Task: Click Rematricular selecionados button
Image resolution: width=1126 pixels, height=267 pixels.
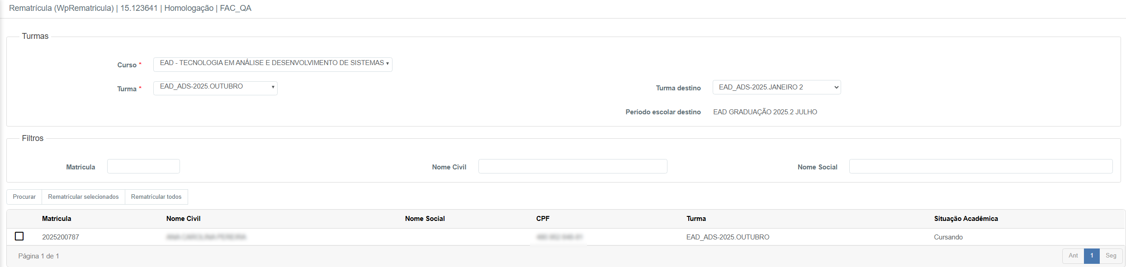Action: tap(83, 197)
